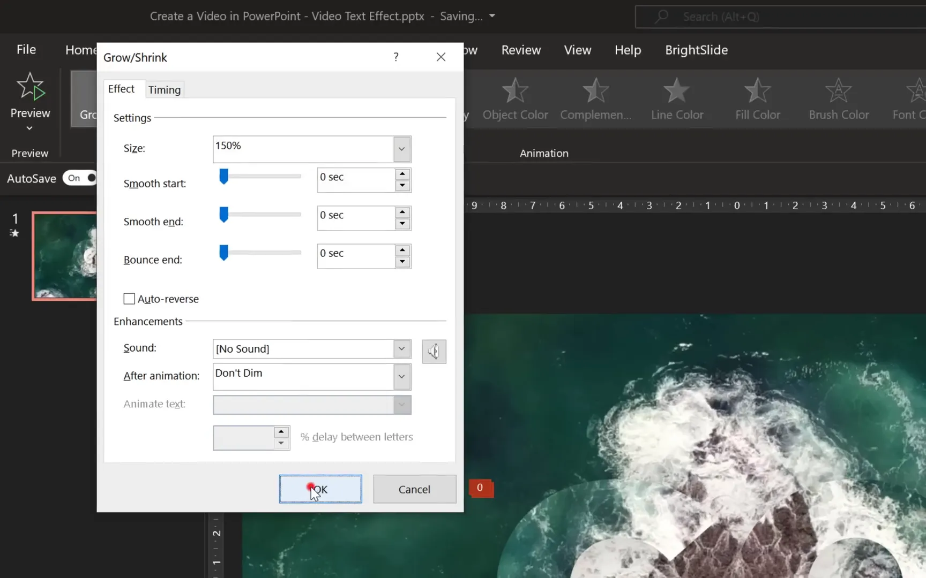Open the Line Color tool
926x578 pixels.
pyautogui.click(x=676, y=99)
